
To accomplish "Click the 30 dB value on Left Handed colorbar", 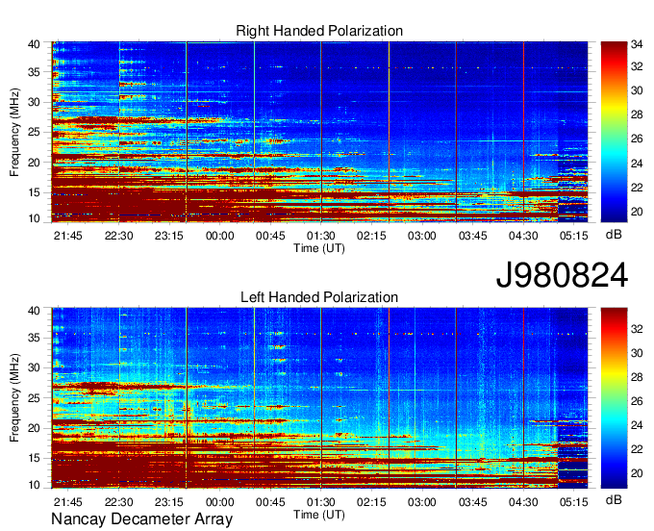I will point(637,353).
